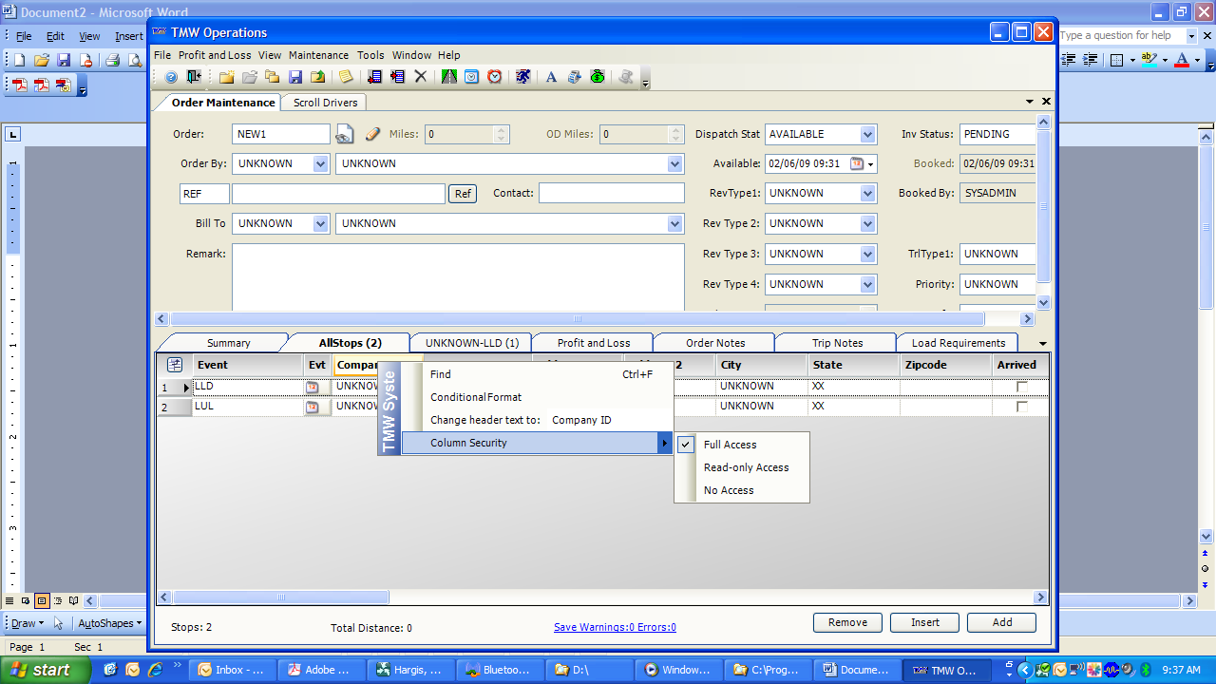Click the blue help question mark icon
The width and height of the screenshot is (1216, 684).
tap(171, 77)
